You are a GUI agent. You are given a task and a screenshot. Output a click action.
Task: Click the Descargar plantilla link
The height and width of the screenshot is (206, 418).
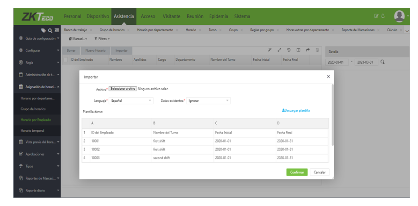(x=296, y=111)
